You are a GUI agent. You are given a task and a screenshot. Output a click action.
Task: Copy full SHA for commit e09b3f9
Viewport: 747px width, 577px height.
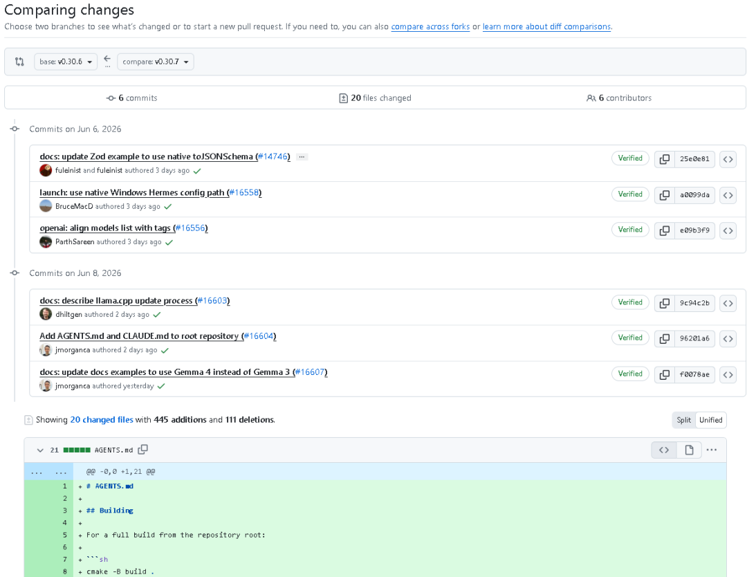tap(665, 230)
